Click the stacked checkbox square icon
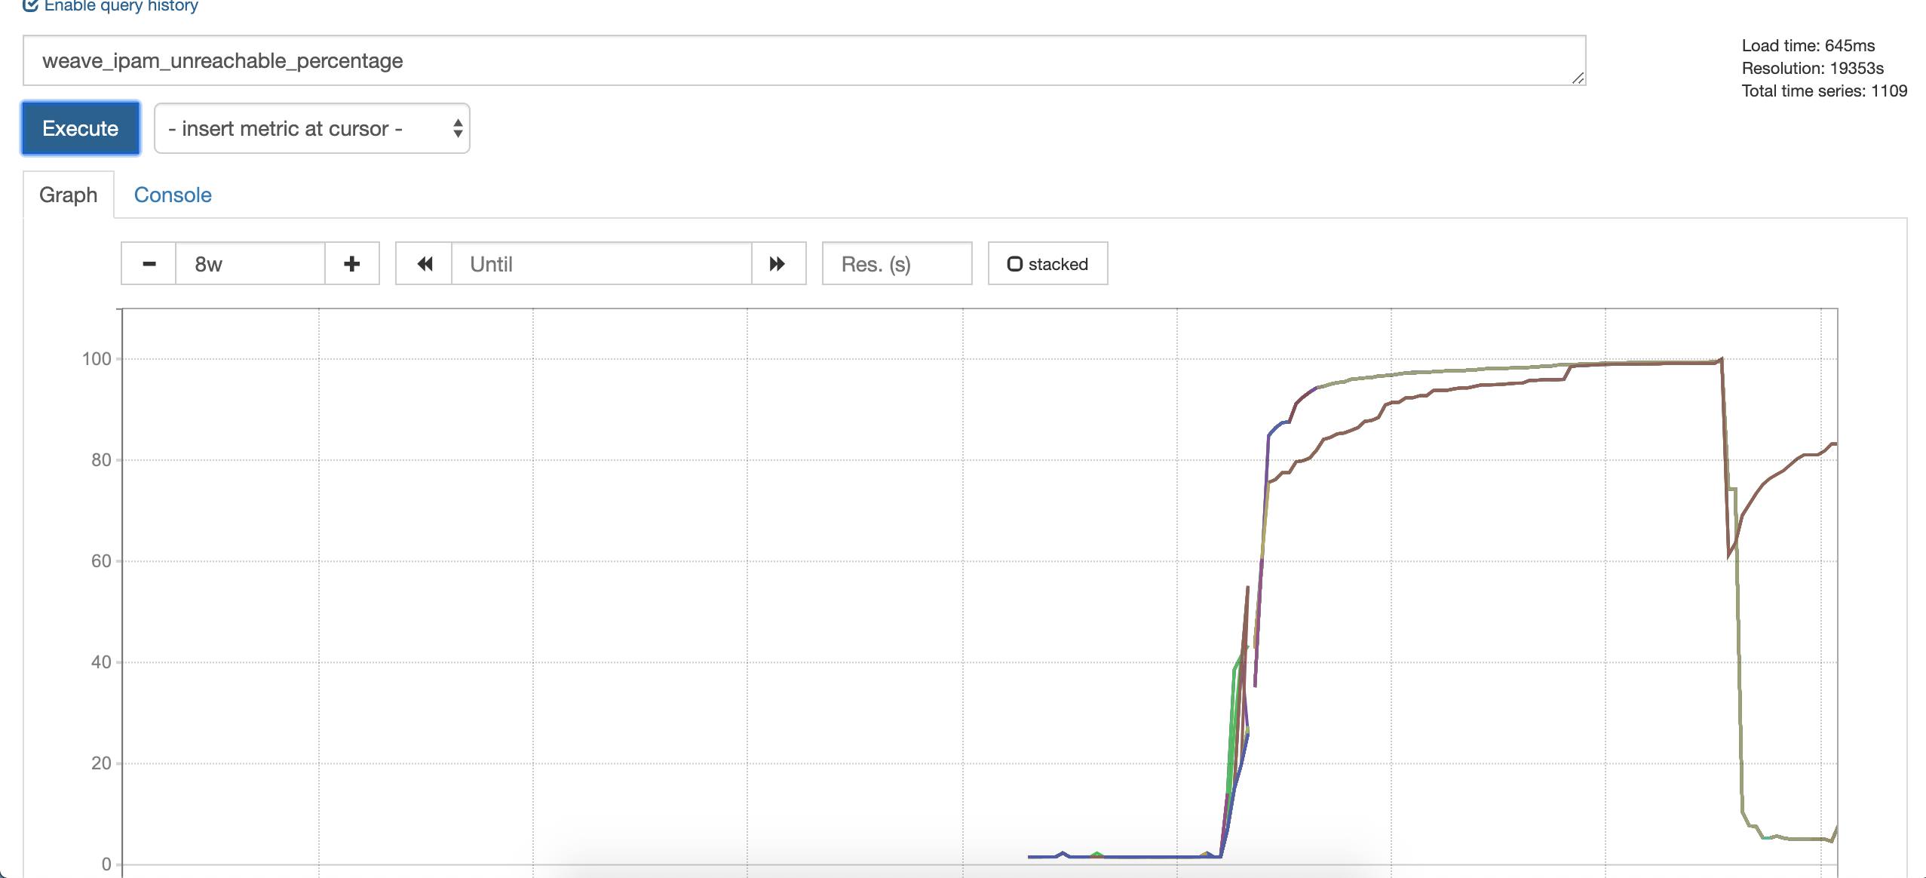Screen dimensions: 1926x878 pos(1017,263)
